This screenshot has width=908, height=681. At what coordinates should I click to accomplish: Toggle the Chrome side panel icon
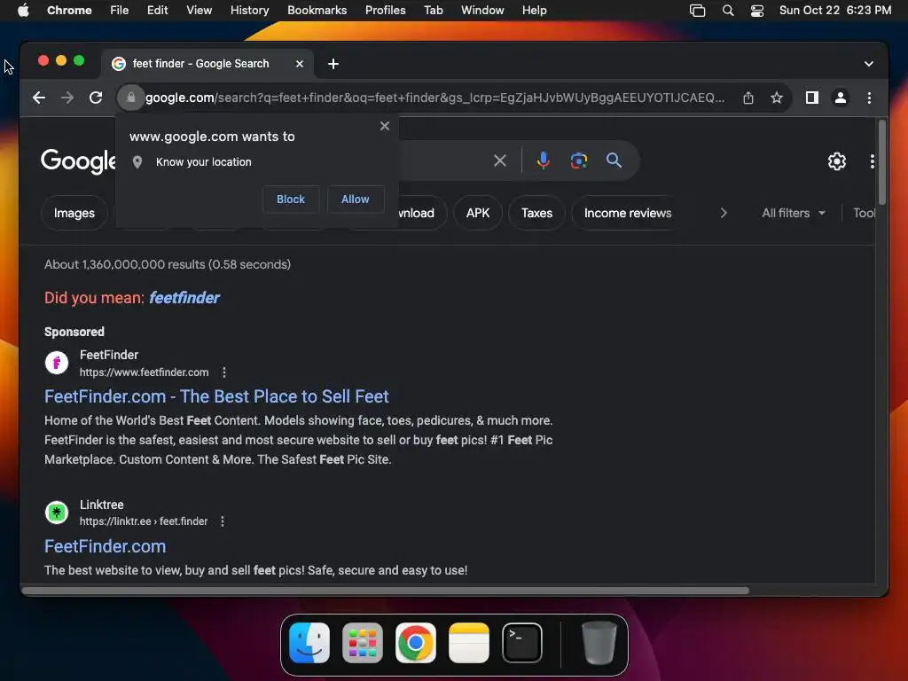coord(812,98)
